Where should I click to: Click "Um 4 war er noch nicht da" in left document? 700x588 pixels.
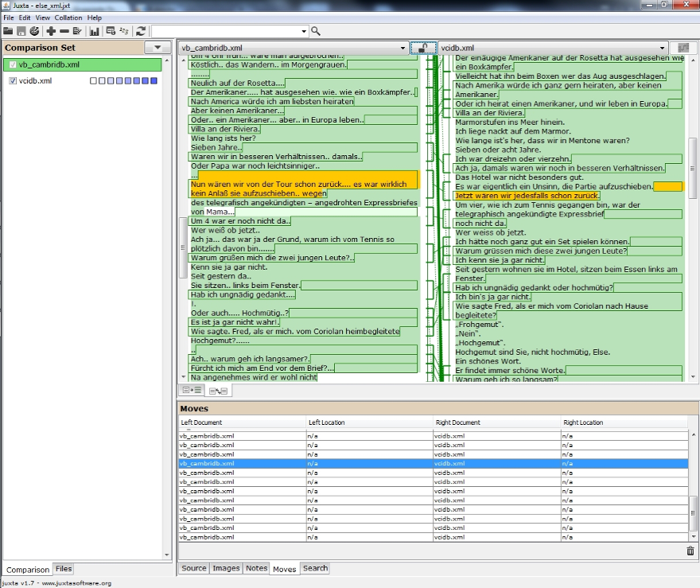(x=239, y=221)
